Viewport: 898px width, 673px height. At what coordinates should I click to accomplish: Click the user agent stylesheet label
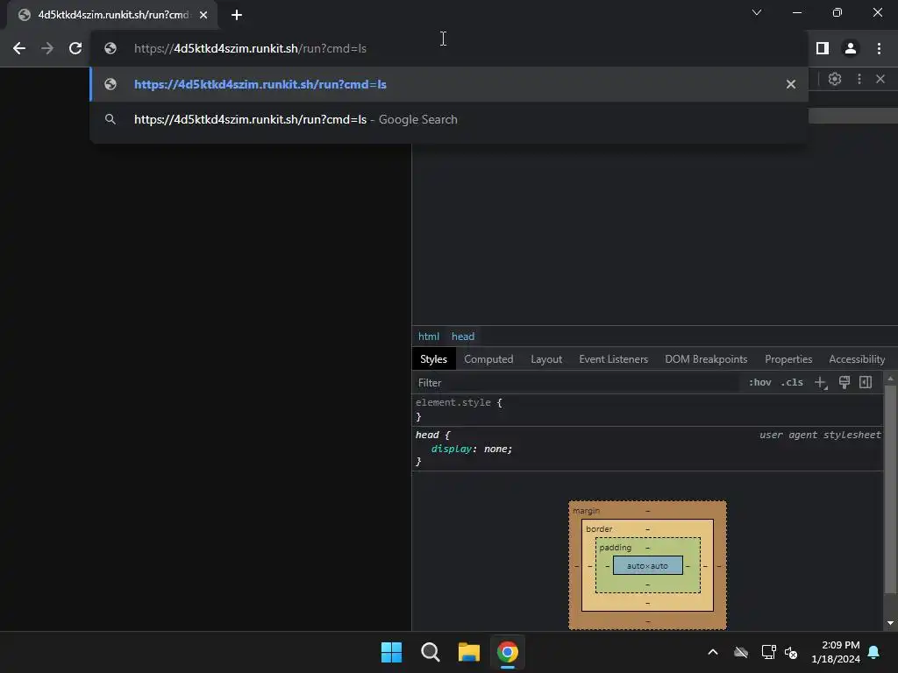tap(820, 435)
